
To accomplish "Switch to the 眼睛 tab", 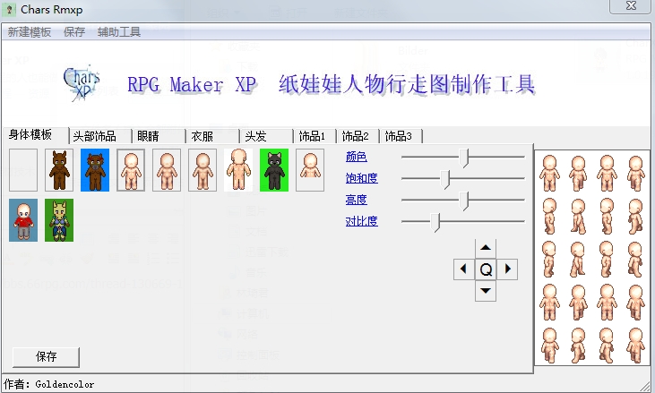I will click(159, 136).
